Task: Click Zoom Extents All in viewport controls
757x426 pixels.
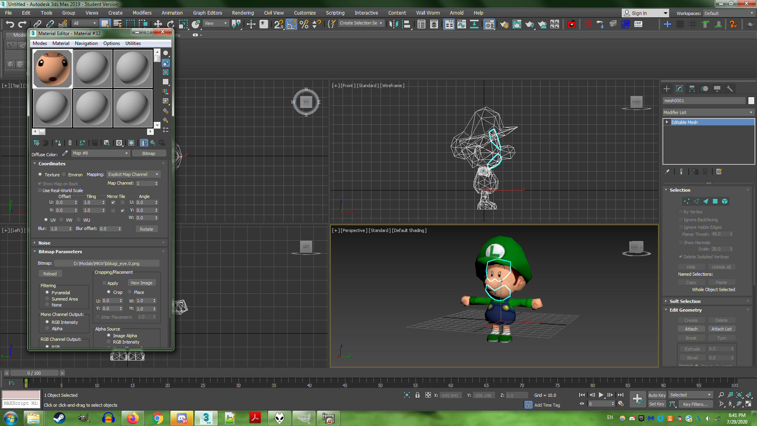Action: tap(749, 395)
